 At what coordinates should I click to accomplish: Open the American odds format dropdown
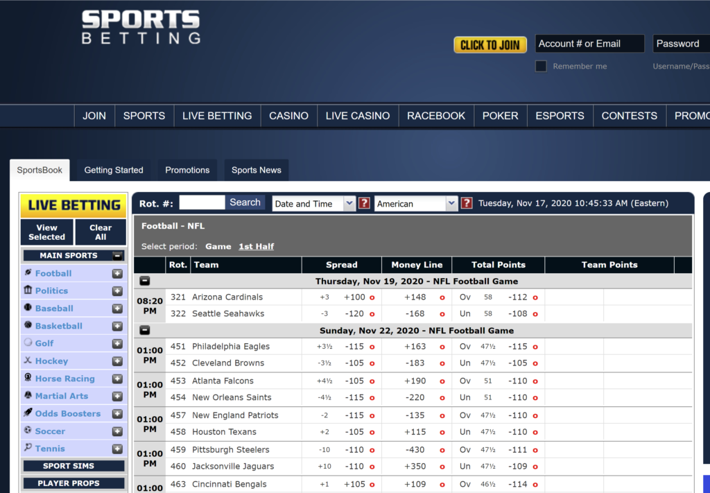click(416, 203)
